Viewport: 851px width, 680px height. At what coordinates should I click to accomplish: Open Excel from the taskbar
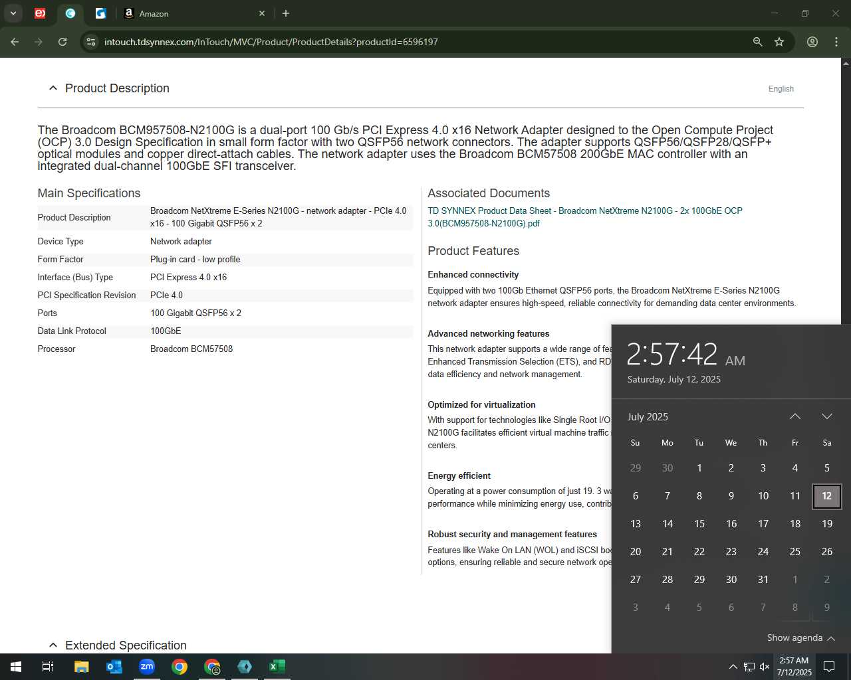(x=277, y=667)
